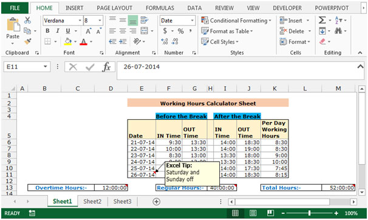Click the Merge & Center icon
This screenshot has width=368, height=220.
[x=144, y=31]
